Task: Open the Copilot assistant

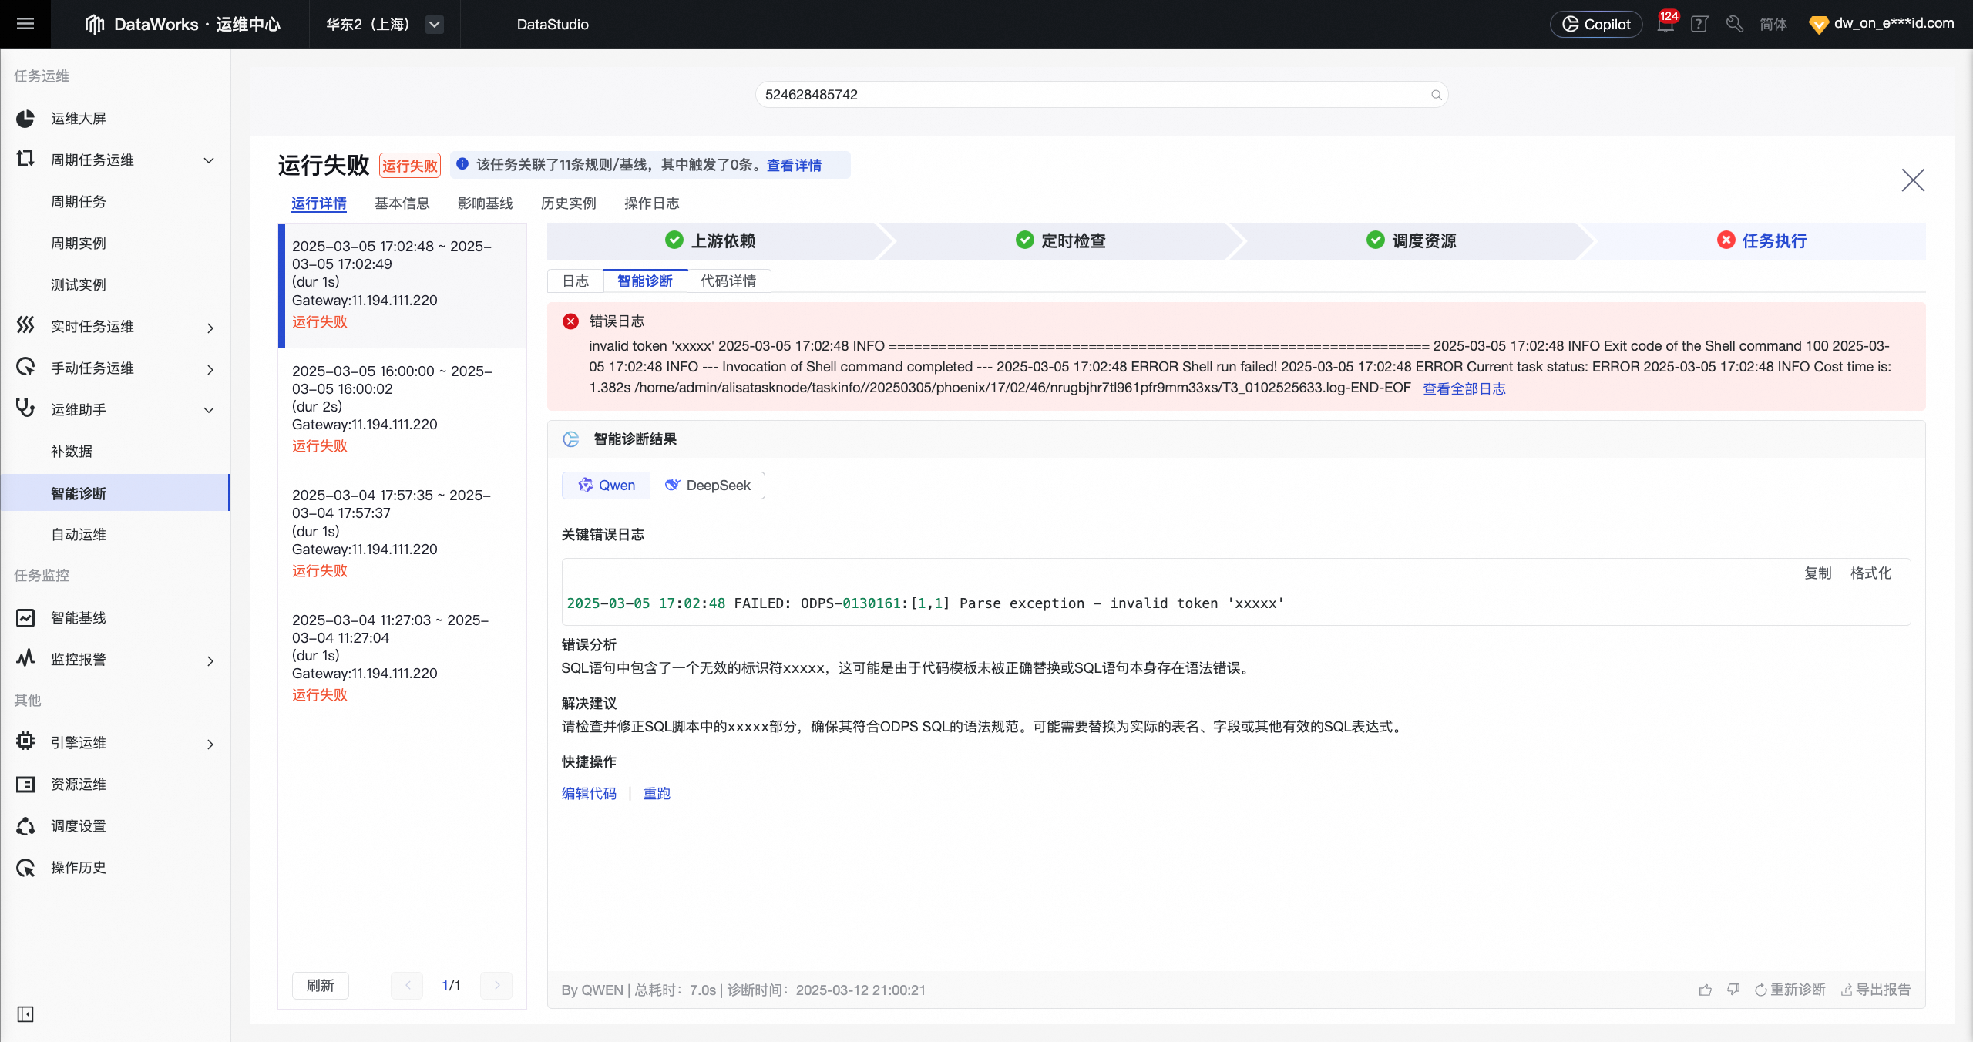Action: click(x=1595, y=24)
